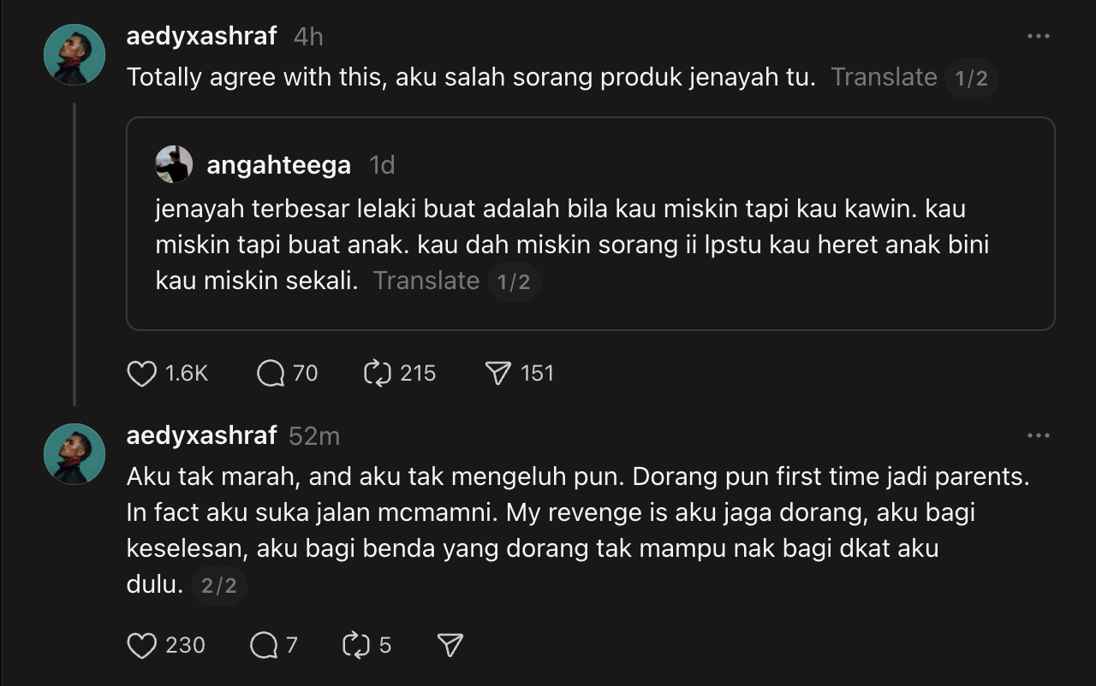Repost the post with 5 reposts
1096x686 pixels.
[x=355, y=646]
